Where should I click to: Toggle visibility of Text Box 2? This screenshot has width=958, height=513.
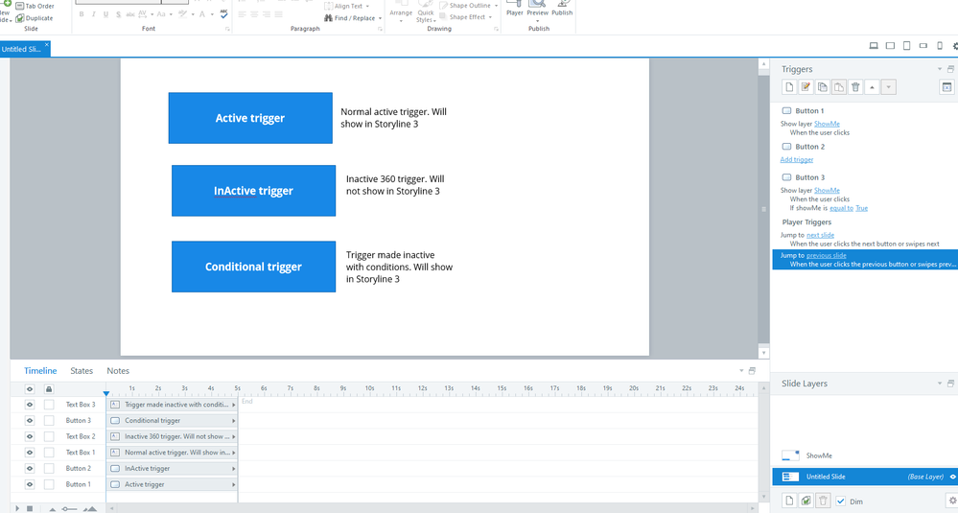30,436
